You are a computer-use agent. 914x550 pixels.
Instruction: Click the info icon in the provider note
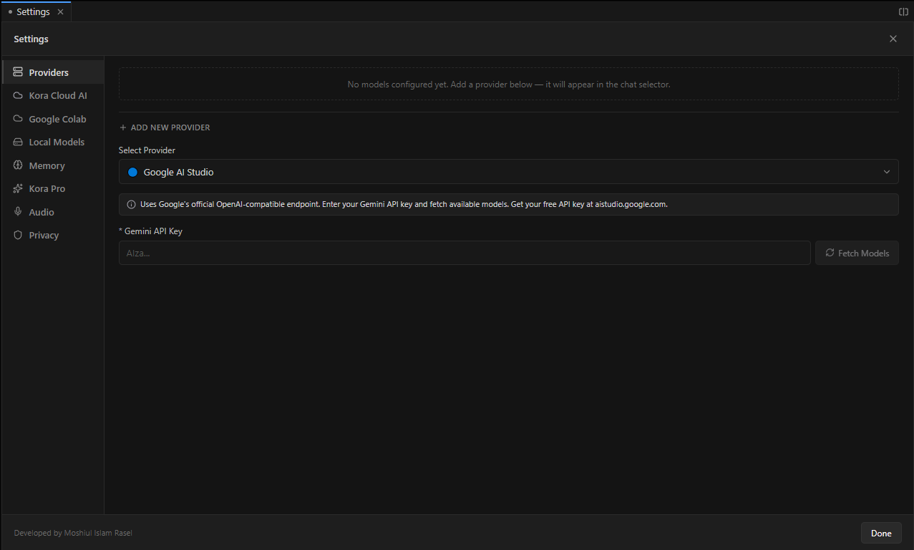(x=131, y=204)
